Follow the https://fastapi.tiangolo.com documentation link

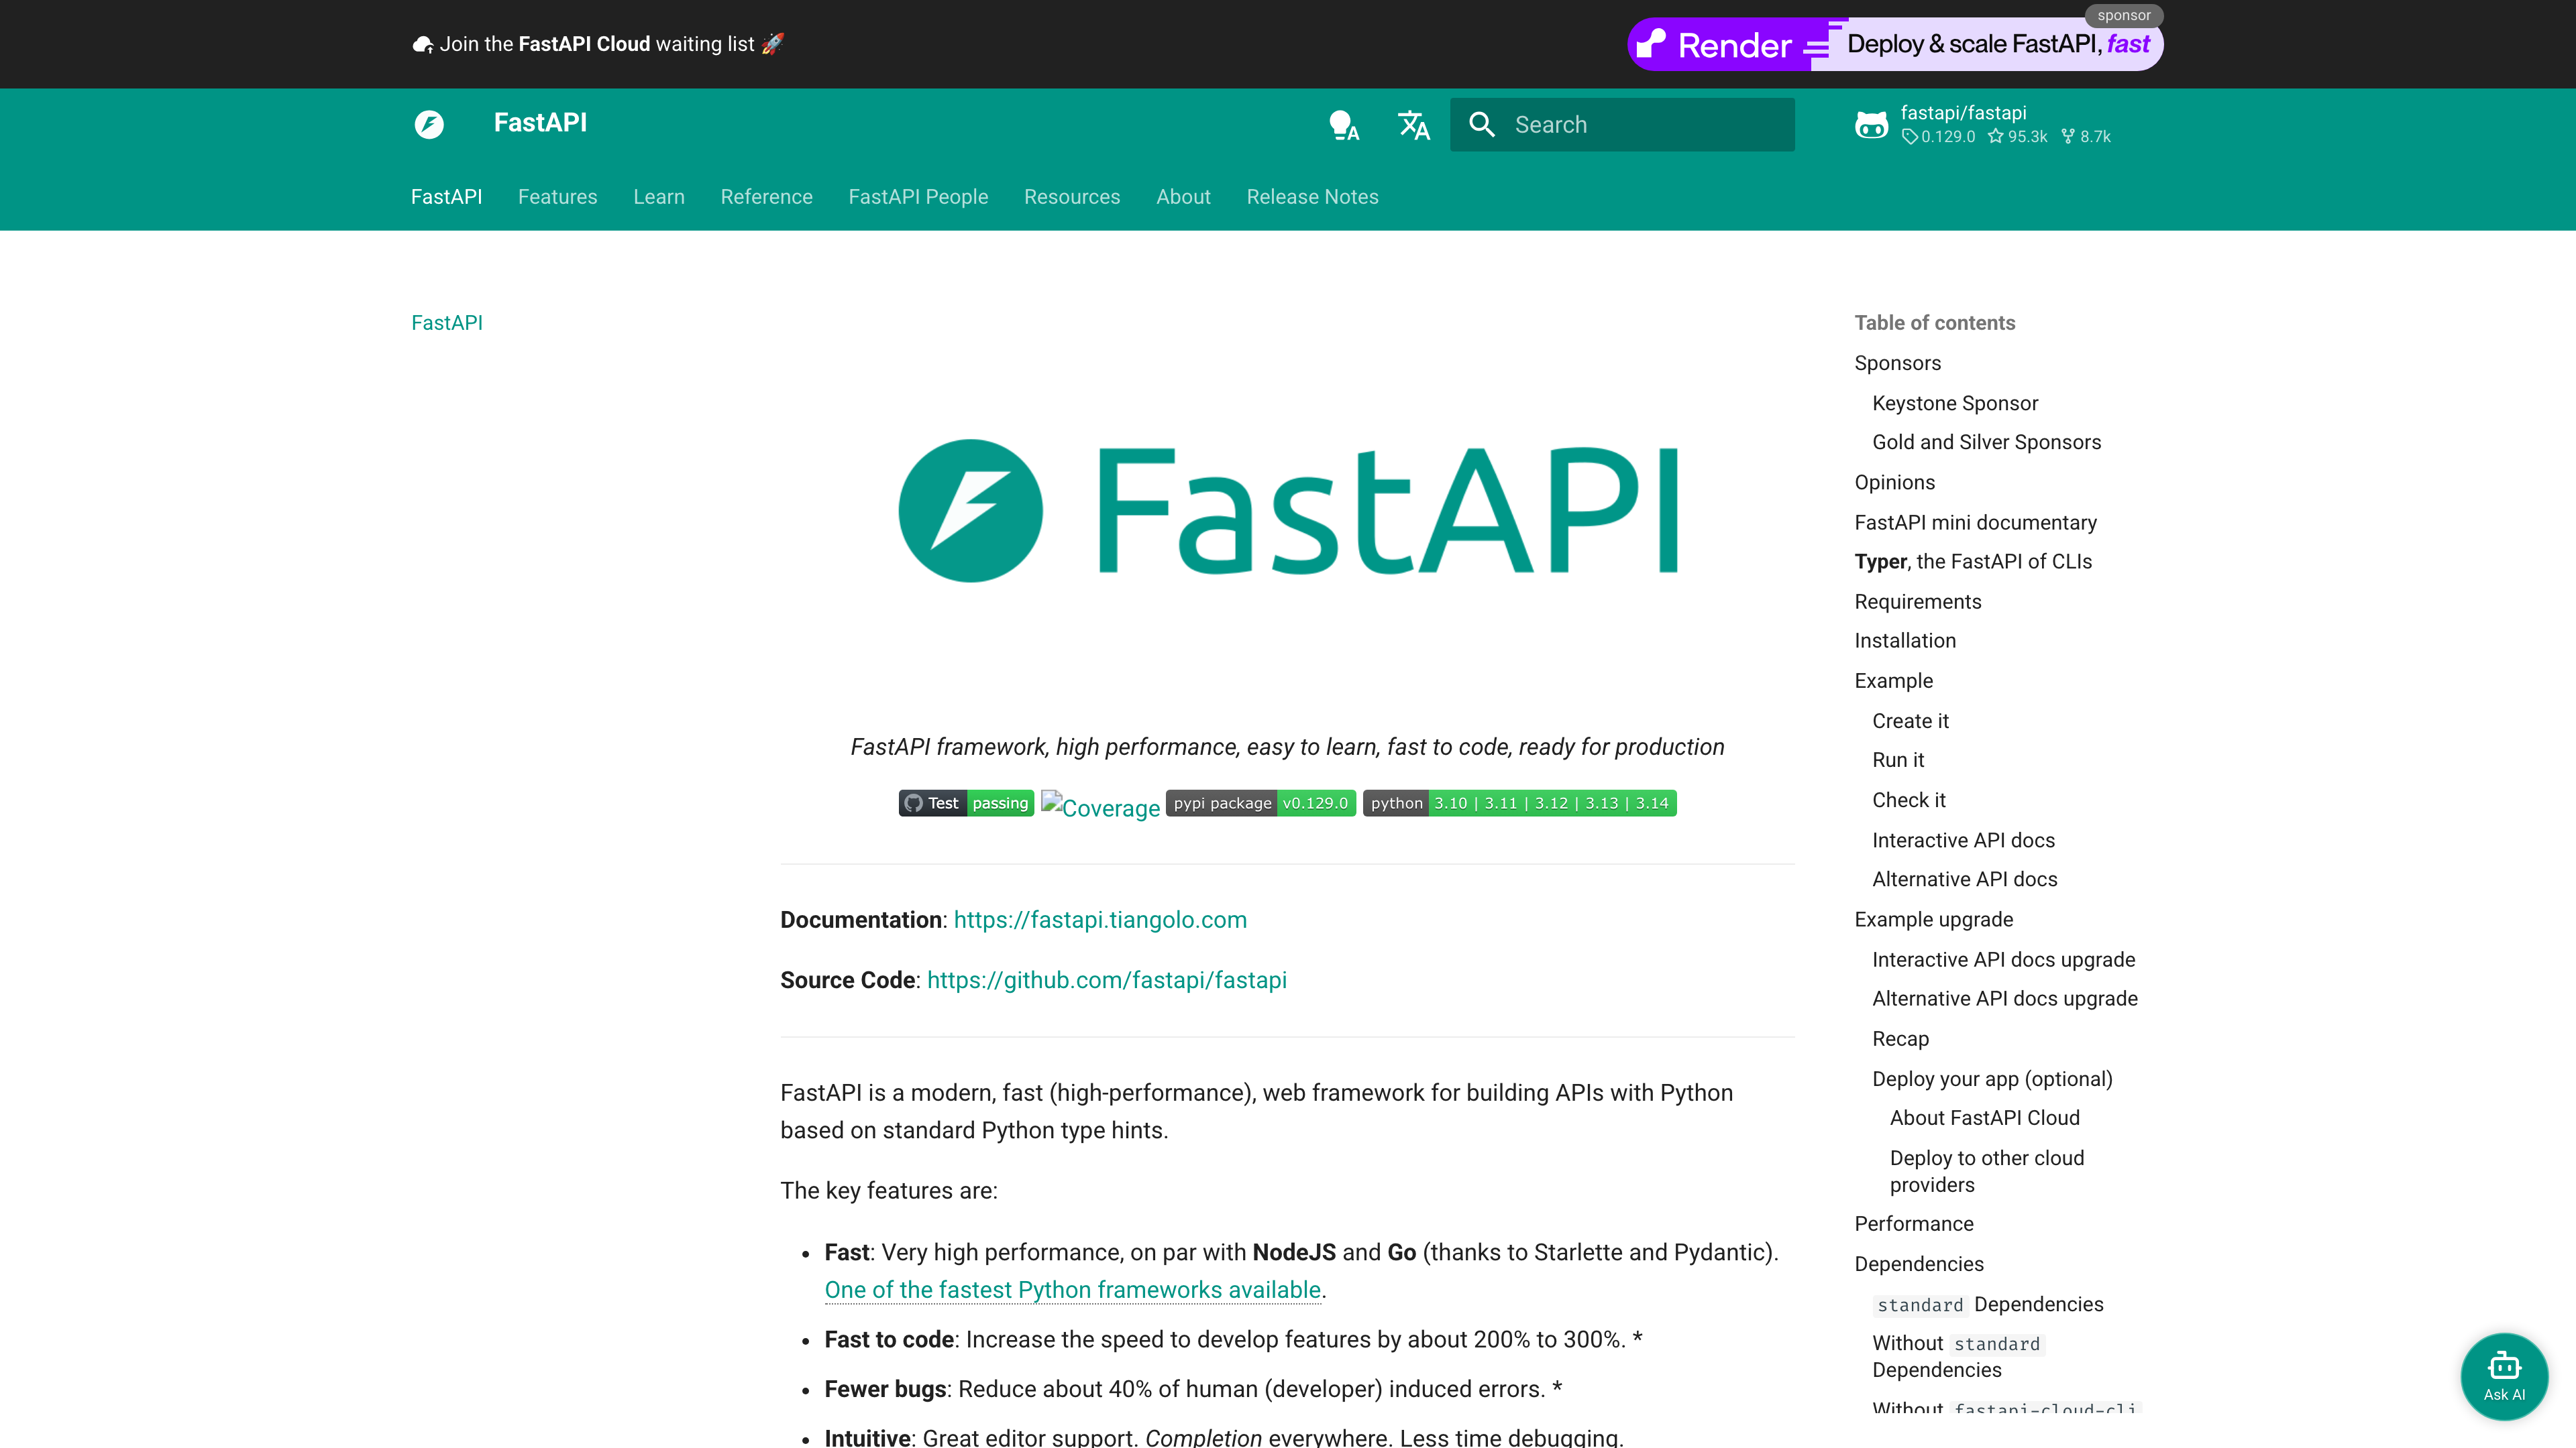[x=1100, y=919]
